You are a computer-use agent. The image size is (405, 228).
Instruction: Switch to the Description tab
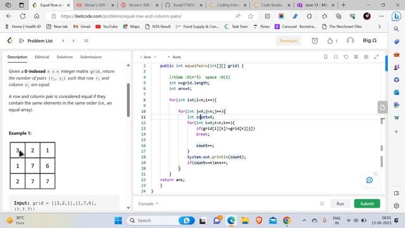coord(17,57)
